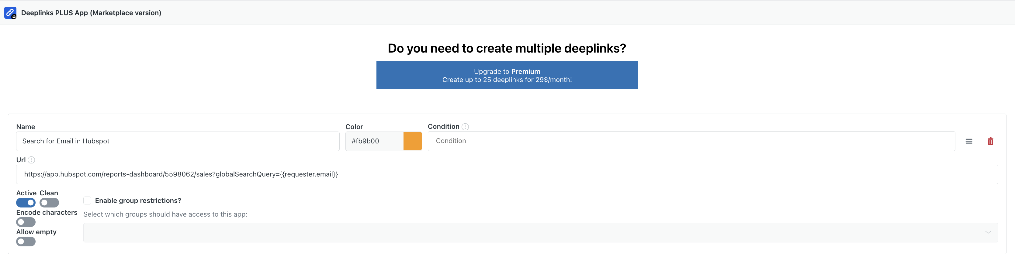Click the "Enable group restrictions?" label
Viewport: 1015px width, 257px height.
pyautogui.click(x=138, y=201)
